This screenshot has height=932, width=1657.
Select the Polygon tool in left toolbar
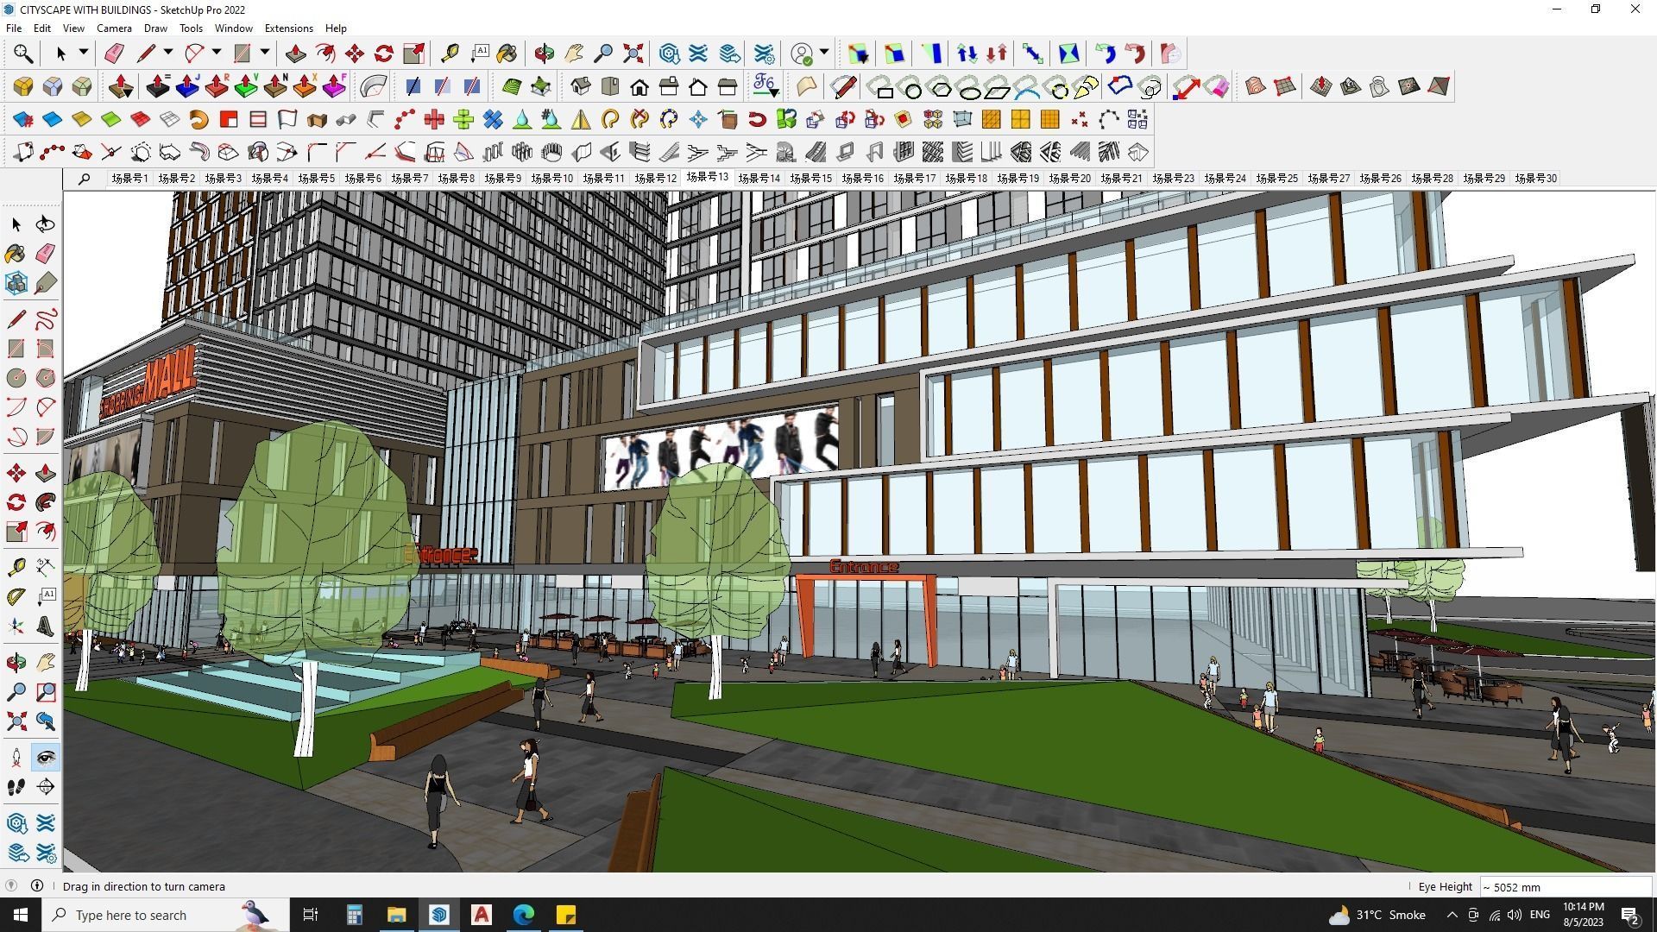pos(46,378)
